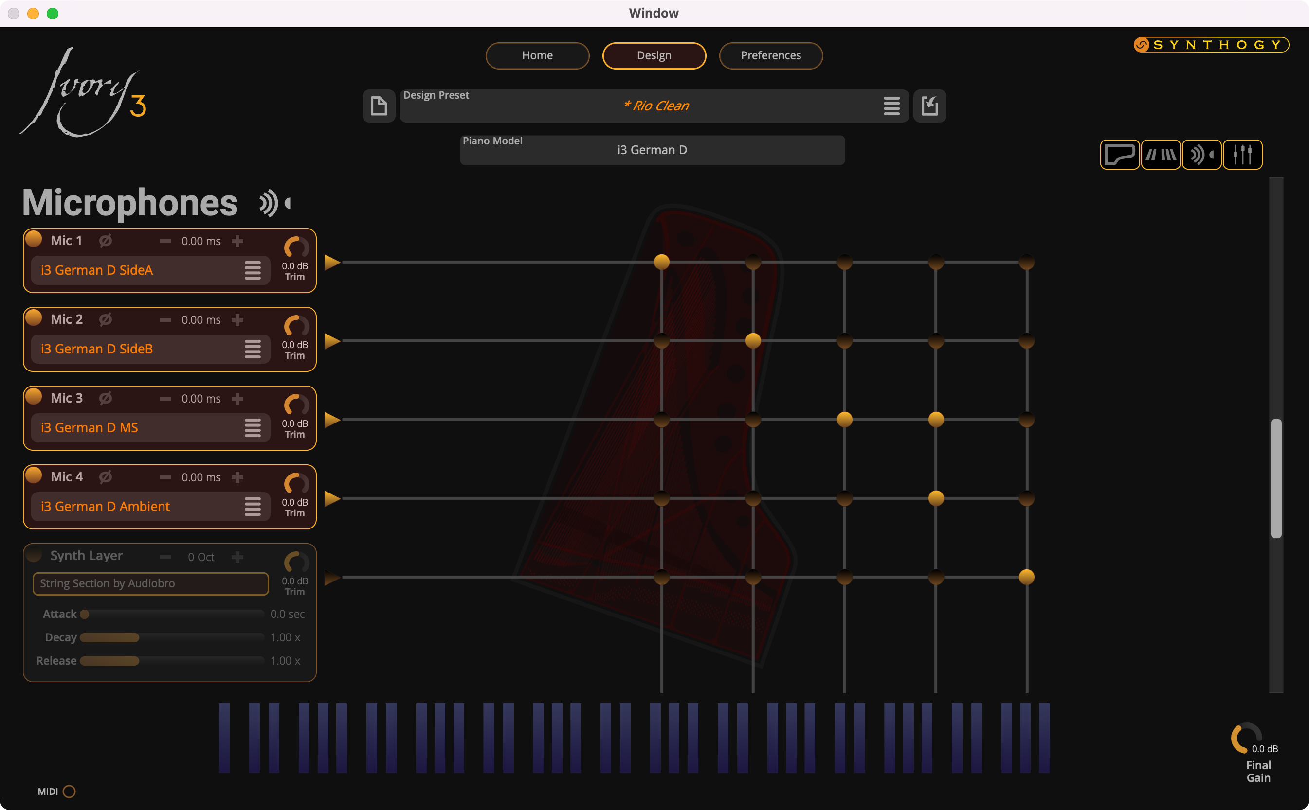Click the MIDI activity indicator
Screen dimensions: 1309x810
coord(69,791)
